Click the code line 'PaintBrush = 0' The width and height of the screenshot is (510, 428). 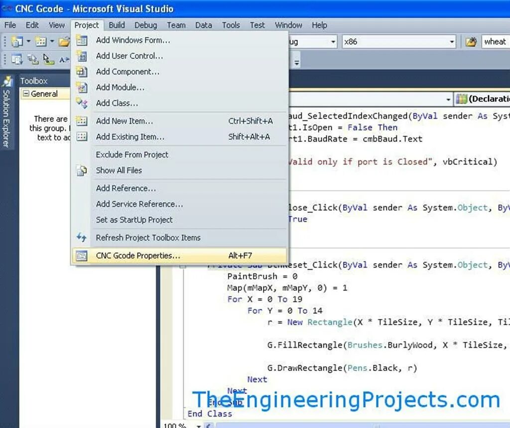click(x=262, y=277)
